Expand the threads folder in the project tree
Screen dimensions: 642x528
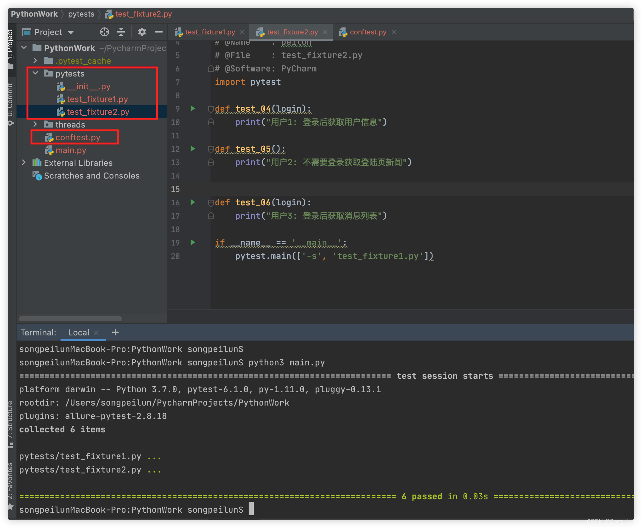tap(35, 124)
